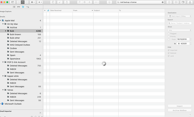Screen dimensions: 194x117
Task: Click the Archive Mailbox button
Action: click(180, 110)
